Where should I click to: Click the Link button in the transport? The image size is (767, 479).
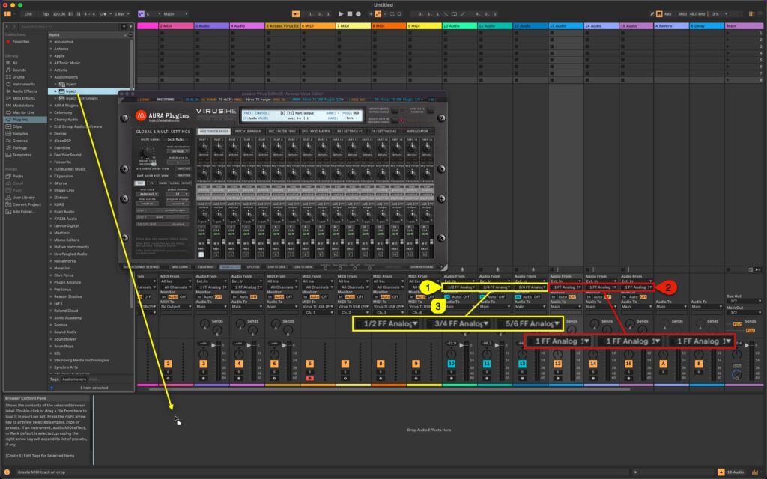28,13
